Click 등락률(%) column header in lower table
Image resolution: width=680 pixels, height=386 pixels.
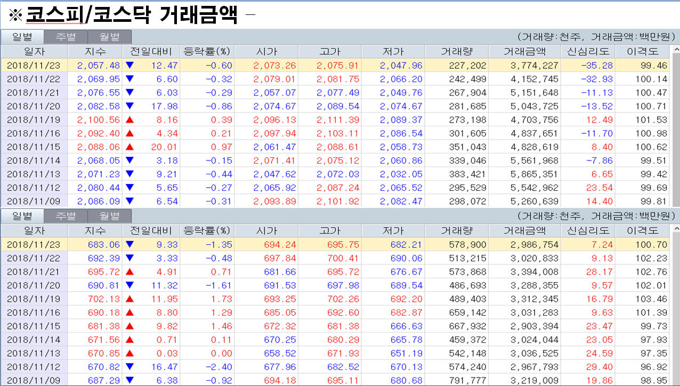207,230
